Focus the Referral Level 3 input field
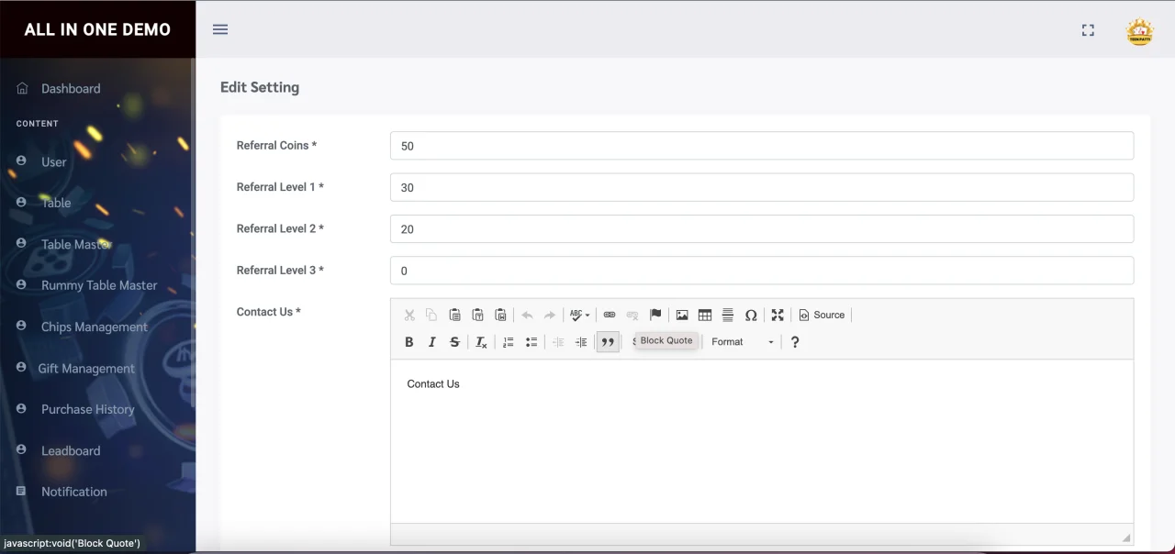 tap(762, 271)
